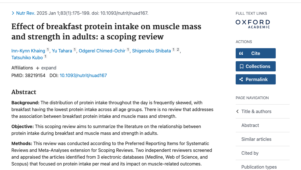The width and height of the screenshot is (301, 170).
Task: Open the Similar articles section
Action: pyautogui.click(x=256, y=139)
